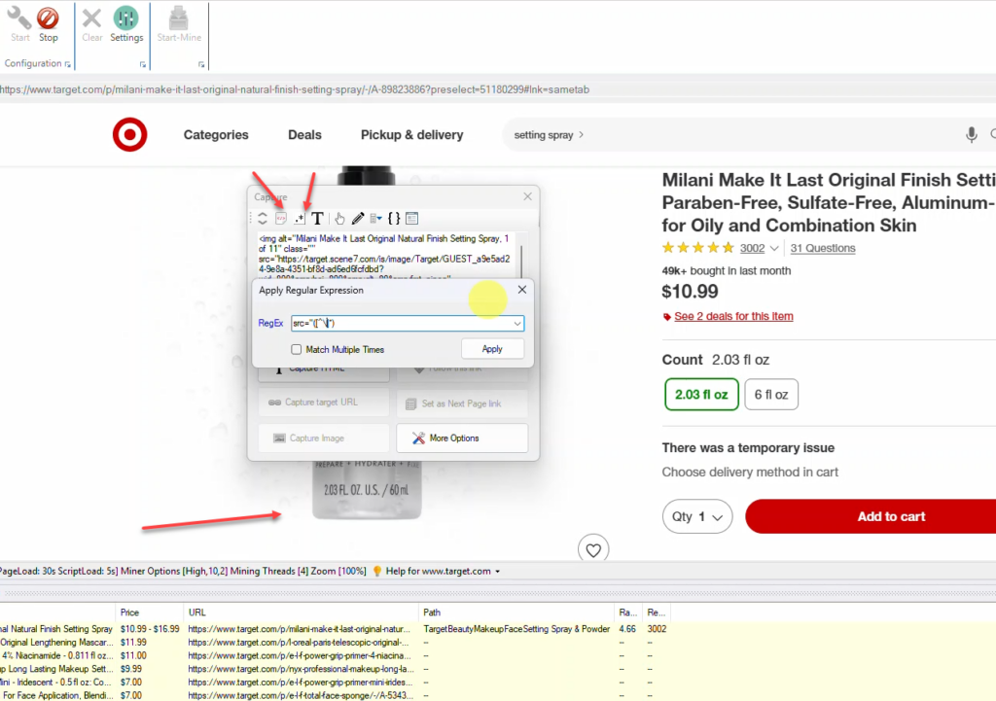Open Pickup & delivery menu

coord(411,134)
